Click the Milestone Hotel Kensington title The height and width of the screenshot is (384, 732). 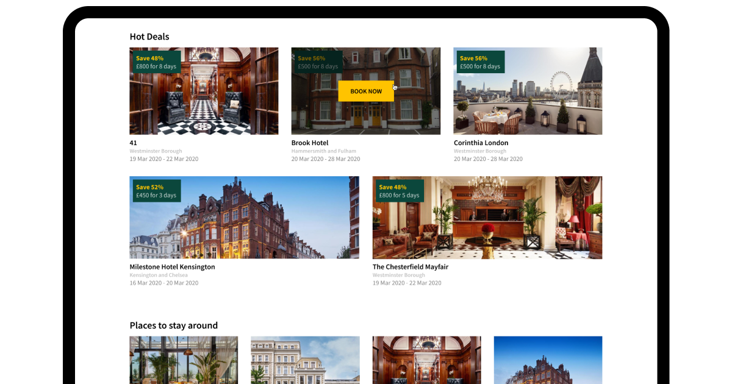172,267
